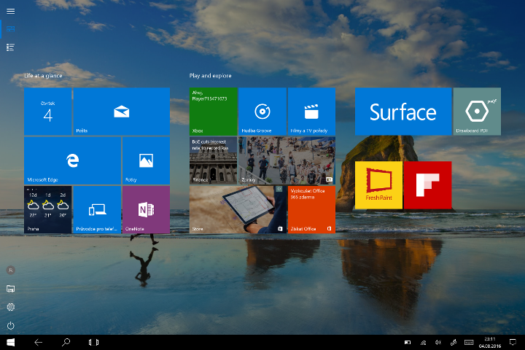Screen dimensions: 525x350
Task: Click the taskbar Back arrow
Action: (38, 342)
